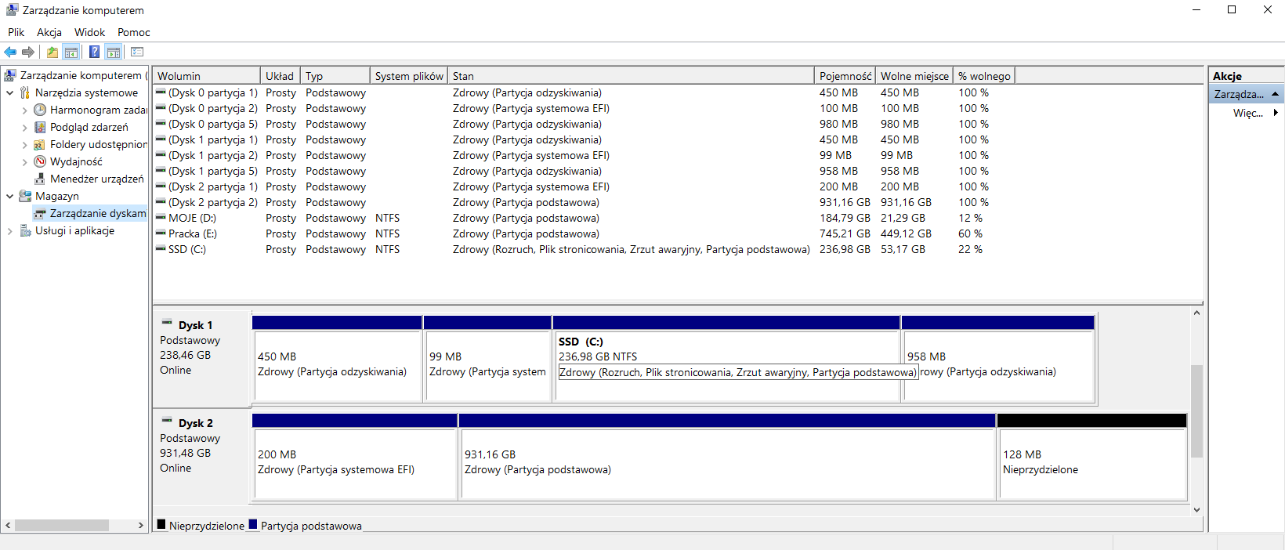Screen dimensions: 1285x550
Task: Click the 745,21 GB capacity cell
Action: (845, 233)
